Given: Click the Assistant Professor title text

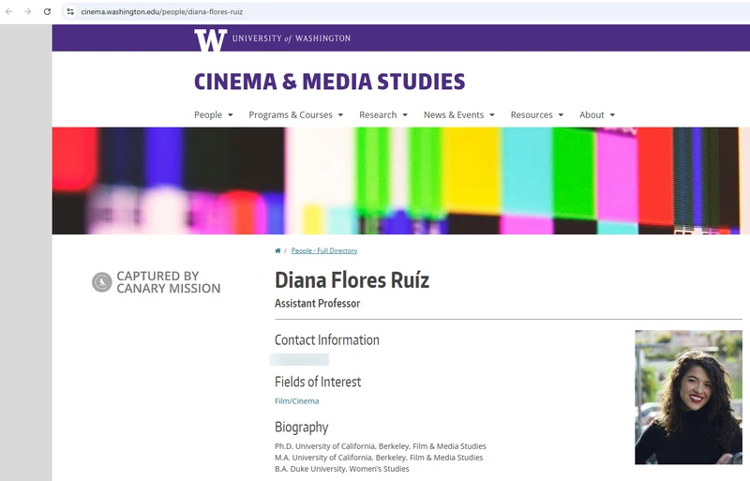Looking at the screenshot, I should tap(317, 304).
